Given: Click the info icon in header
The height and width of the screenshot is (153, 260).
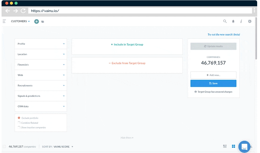Looking at the screenshot, I should (x=241, y=21).
